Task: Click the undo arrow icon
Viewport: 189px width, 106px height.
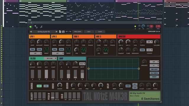Action: click(x=67, y=32)
